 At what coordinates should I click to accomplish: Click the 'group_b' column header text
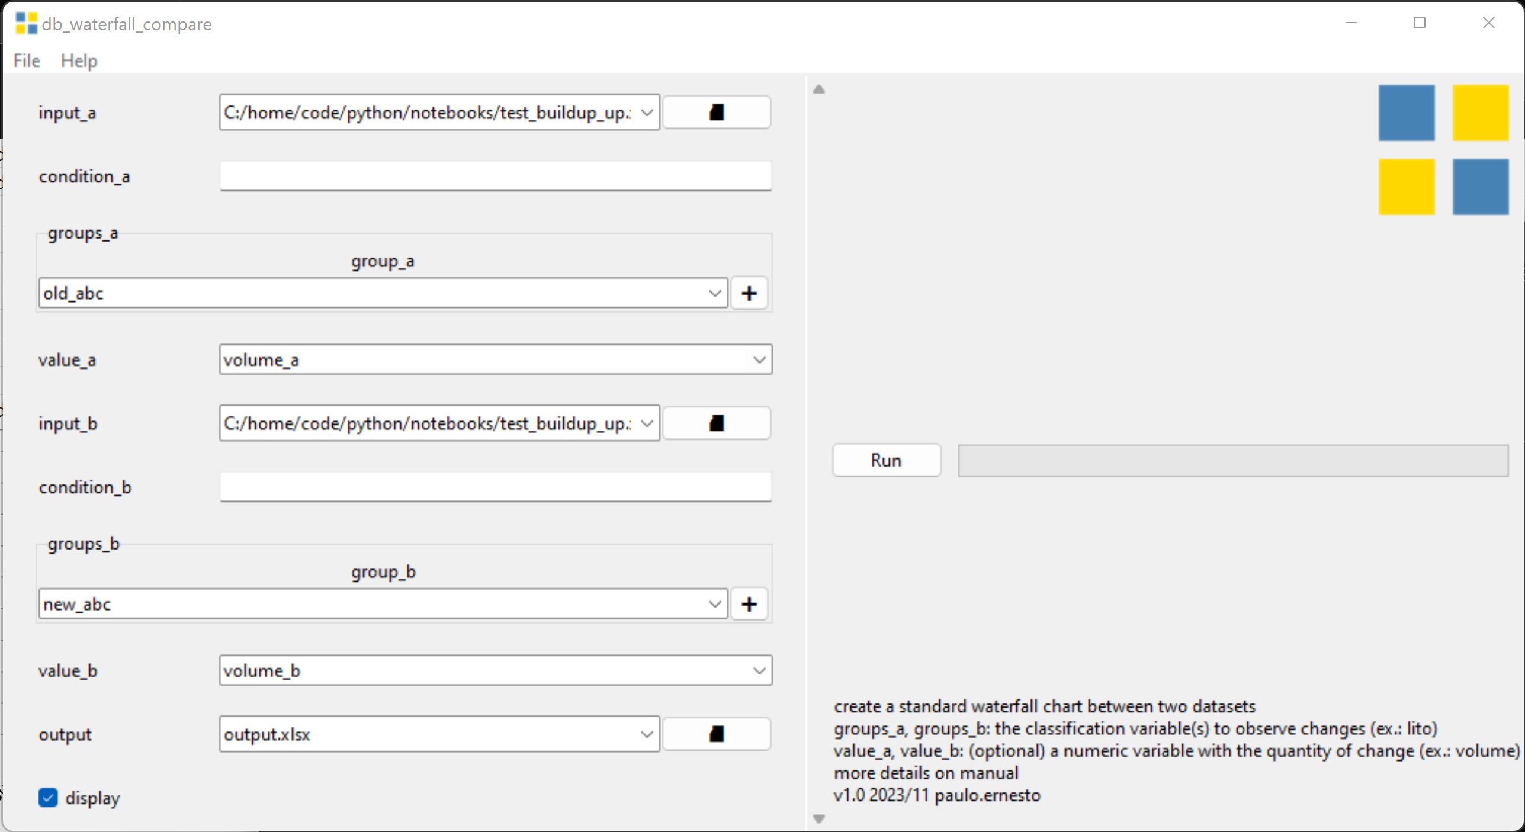[x=383, y=572]
